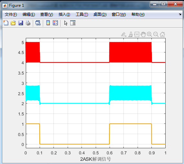Click the Link Plot icon
This screenshot has width=184, height=164.
click(x=38, y=23)
